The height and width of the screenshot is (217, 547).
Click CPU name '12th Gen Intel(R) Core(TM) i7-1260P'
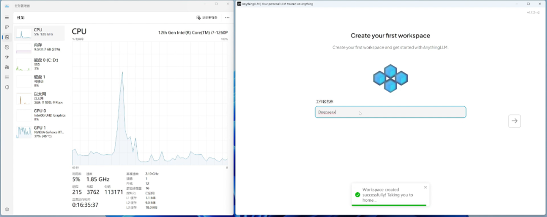[x=193, y=32]
